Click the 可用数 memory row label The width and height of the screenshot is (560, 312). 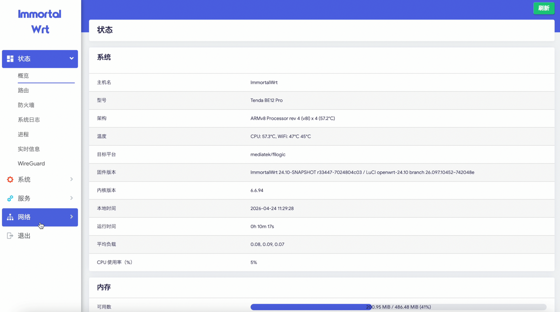pyautogui.click(x=104, y=307)
